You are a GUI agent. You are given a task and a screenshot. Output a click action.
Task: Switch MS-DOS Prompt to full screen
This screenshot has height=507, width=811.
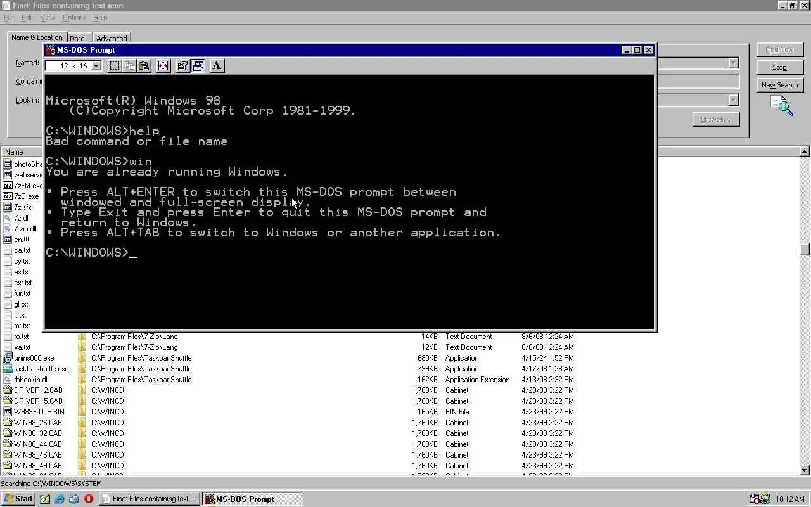[x=163, y=66]
